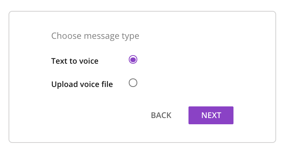Tap the gray BACK text link

(x=161, y=115)
